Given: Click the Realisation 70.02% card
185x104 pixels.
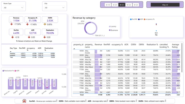Looking at the screenshot, I should (50, 32).
